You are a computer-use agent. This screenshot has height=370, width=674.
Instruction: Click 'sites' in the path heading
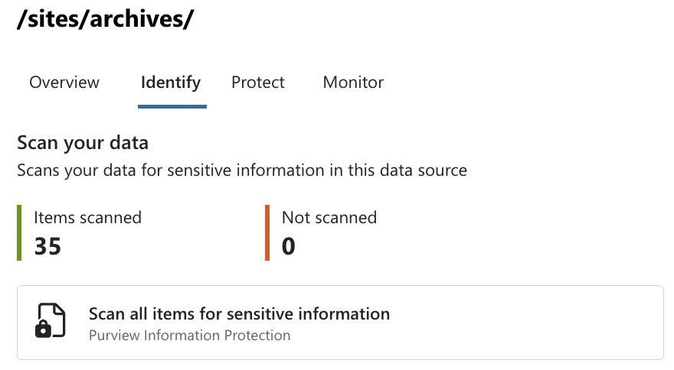coord(54,20)
